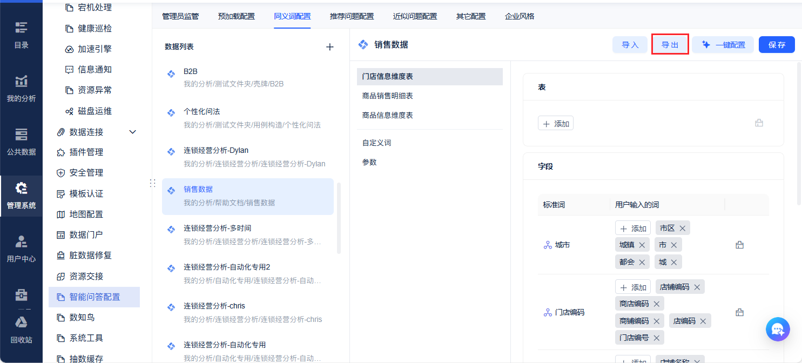Switch to the 推荐问题配置 tab
The height and width of the screenshot is (363, 802).
pyautogui.click(x=352, y=16)
